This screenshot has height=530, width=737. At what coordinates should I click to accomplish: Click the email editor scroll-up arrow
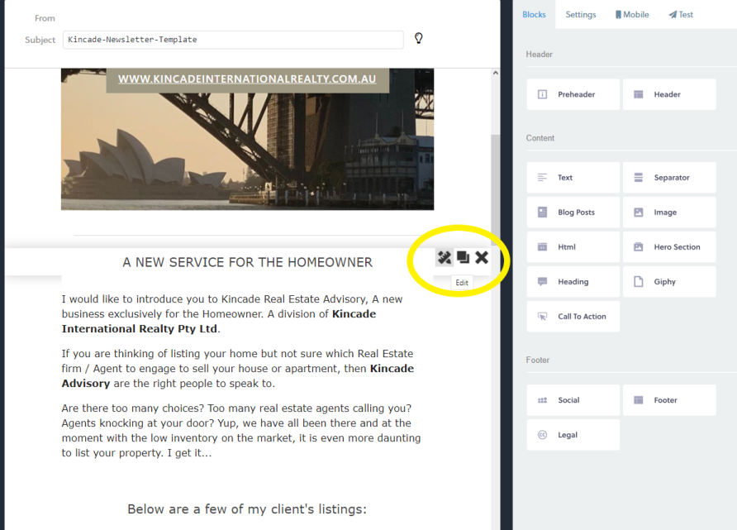click(x=496, y=73)
